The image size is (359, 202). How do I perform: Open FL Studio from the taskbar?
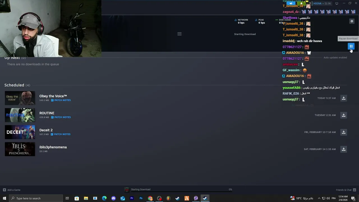(x=168, y=198)
